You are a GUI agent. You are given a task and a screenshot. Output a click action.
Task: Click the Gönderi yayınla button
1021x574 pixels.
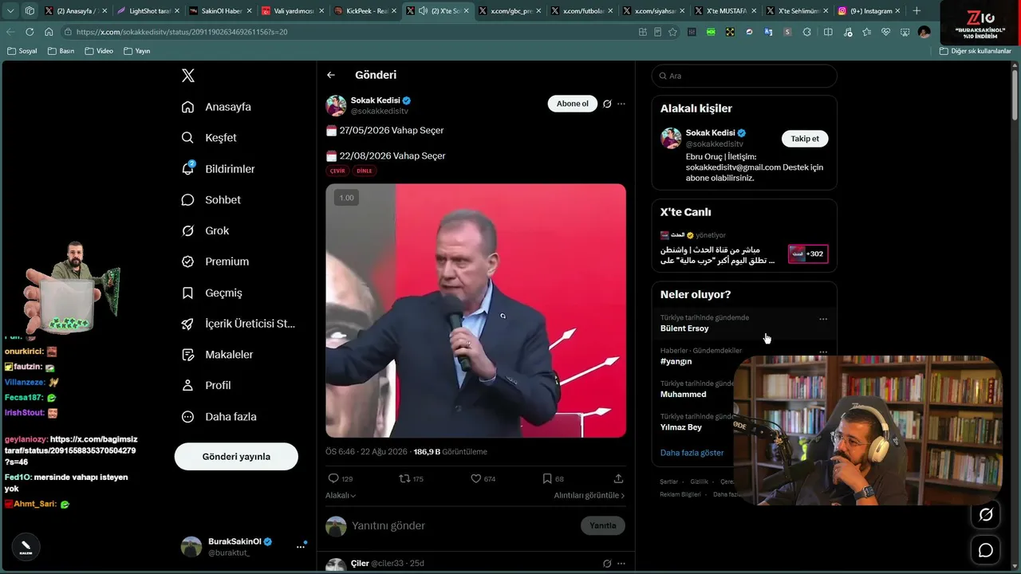(x=236, y=457)
